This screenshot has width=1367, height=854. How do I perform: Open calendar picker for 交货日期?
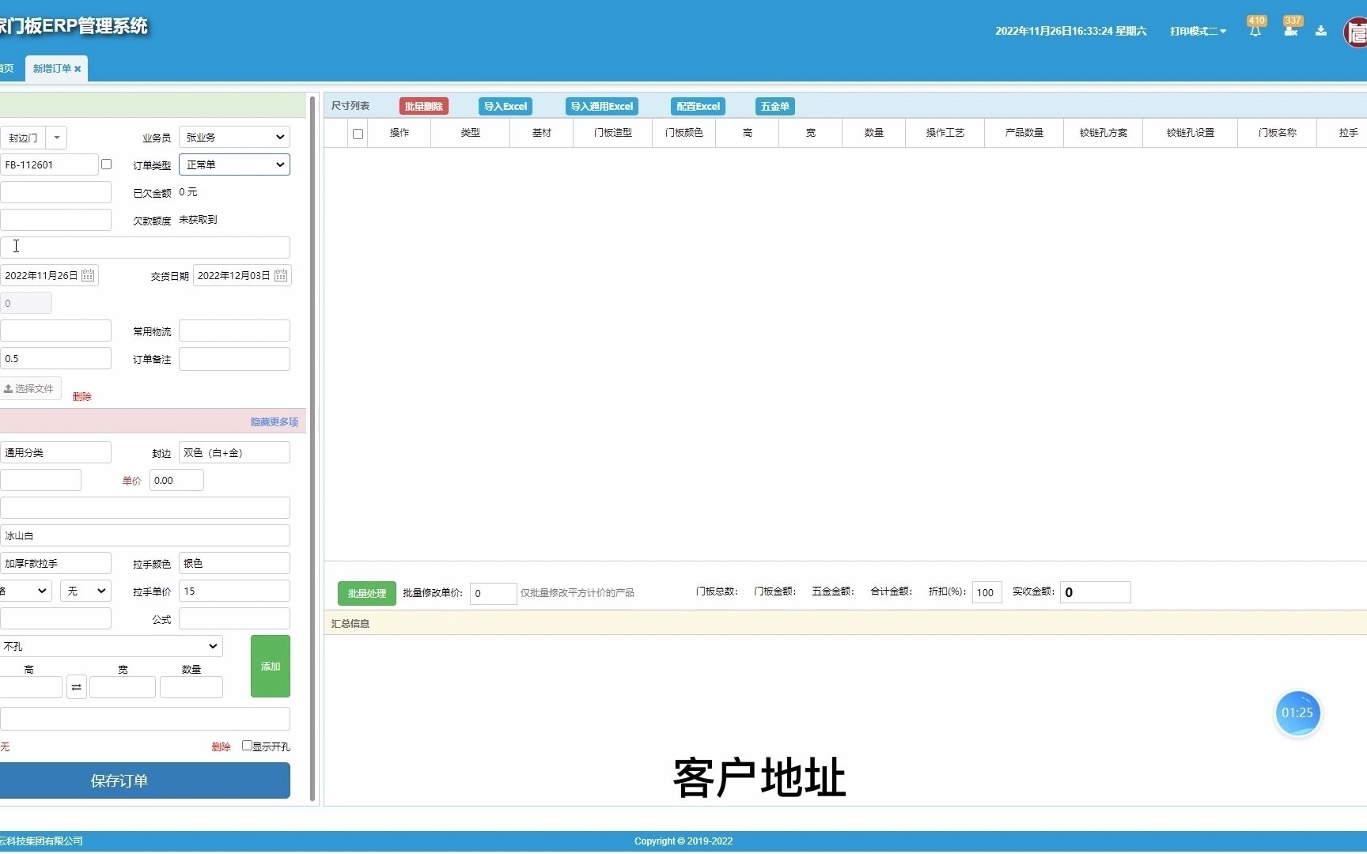pos(281,275)
